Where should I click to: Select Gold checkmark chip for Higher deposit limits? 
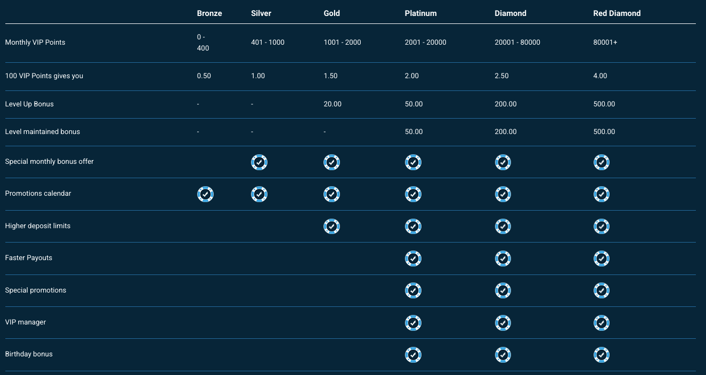(331, 227)
